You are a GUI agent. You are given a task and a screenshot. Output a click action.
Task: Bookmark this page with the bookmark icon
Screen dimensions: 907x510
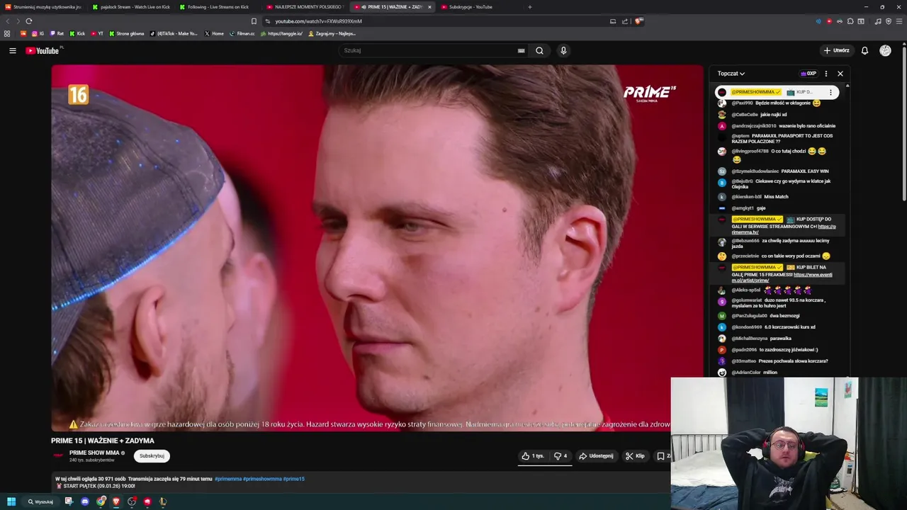click(254, 21)
